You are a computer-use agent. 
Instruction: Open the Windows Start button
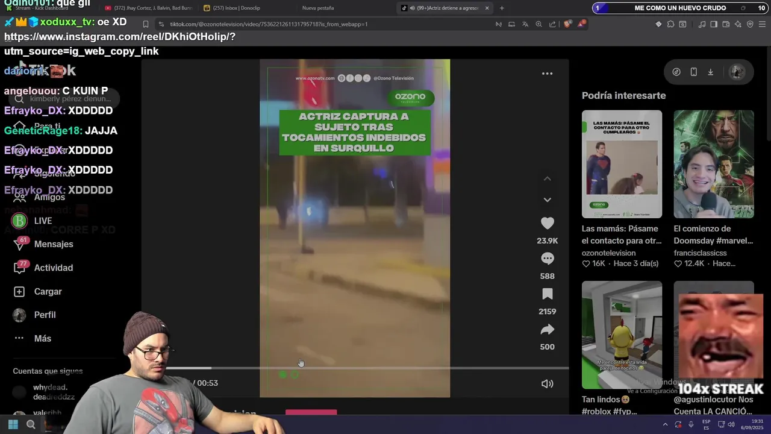click(x=13, y=425)
